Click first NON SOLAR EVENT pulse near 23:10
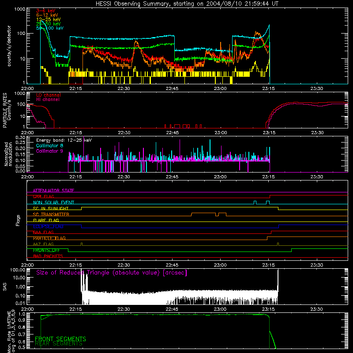353x353 pixels. point(255,203)
